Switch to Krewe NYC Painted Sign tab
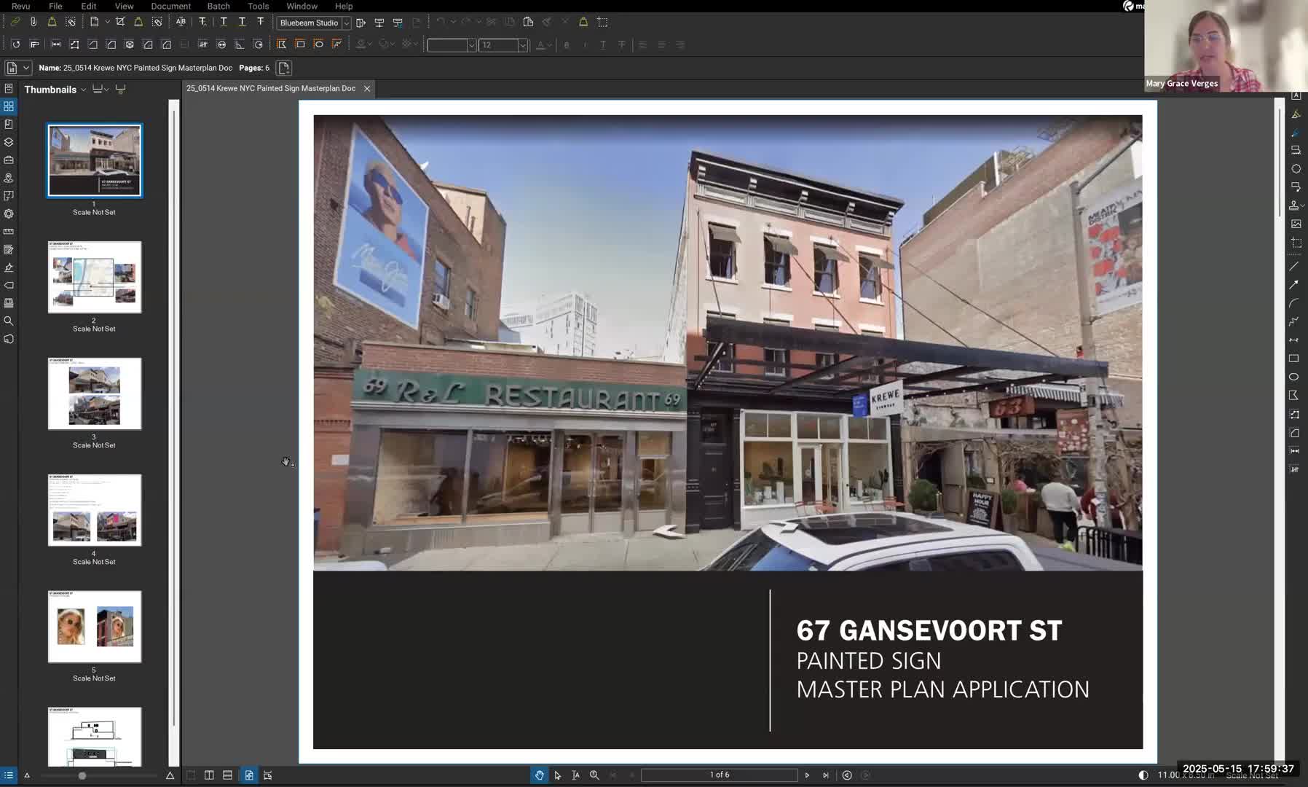Image resolution: width=1308 pixels, height=787 pixels. tap(271, 88)
